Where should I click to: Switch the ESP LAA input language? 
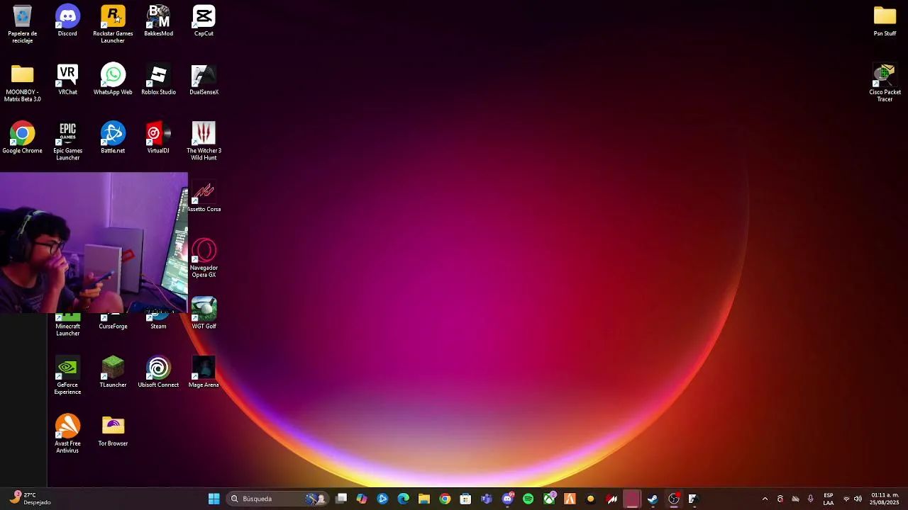click(x=828, y=499)
